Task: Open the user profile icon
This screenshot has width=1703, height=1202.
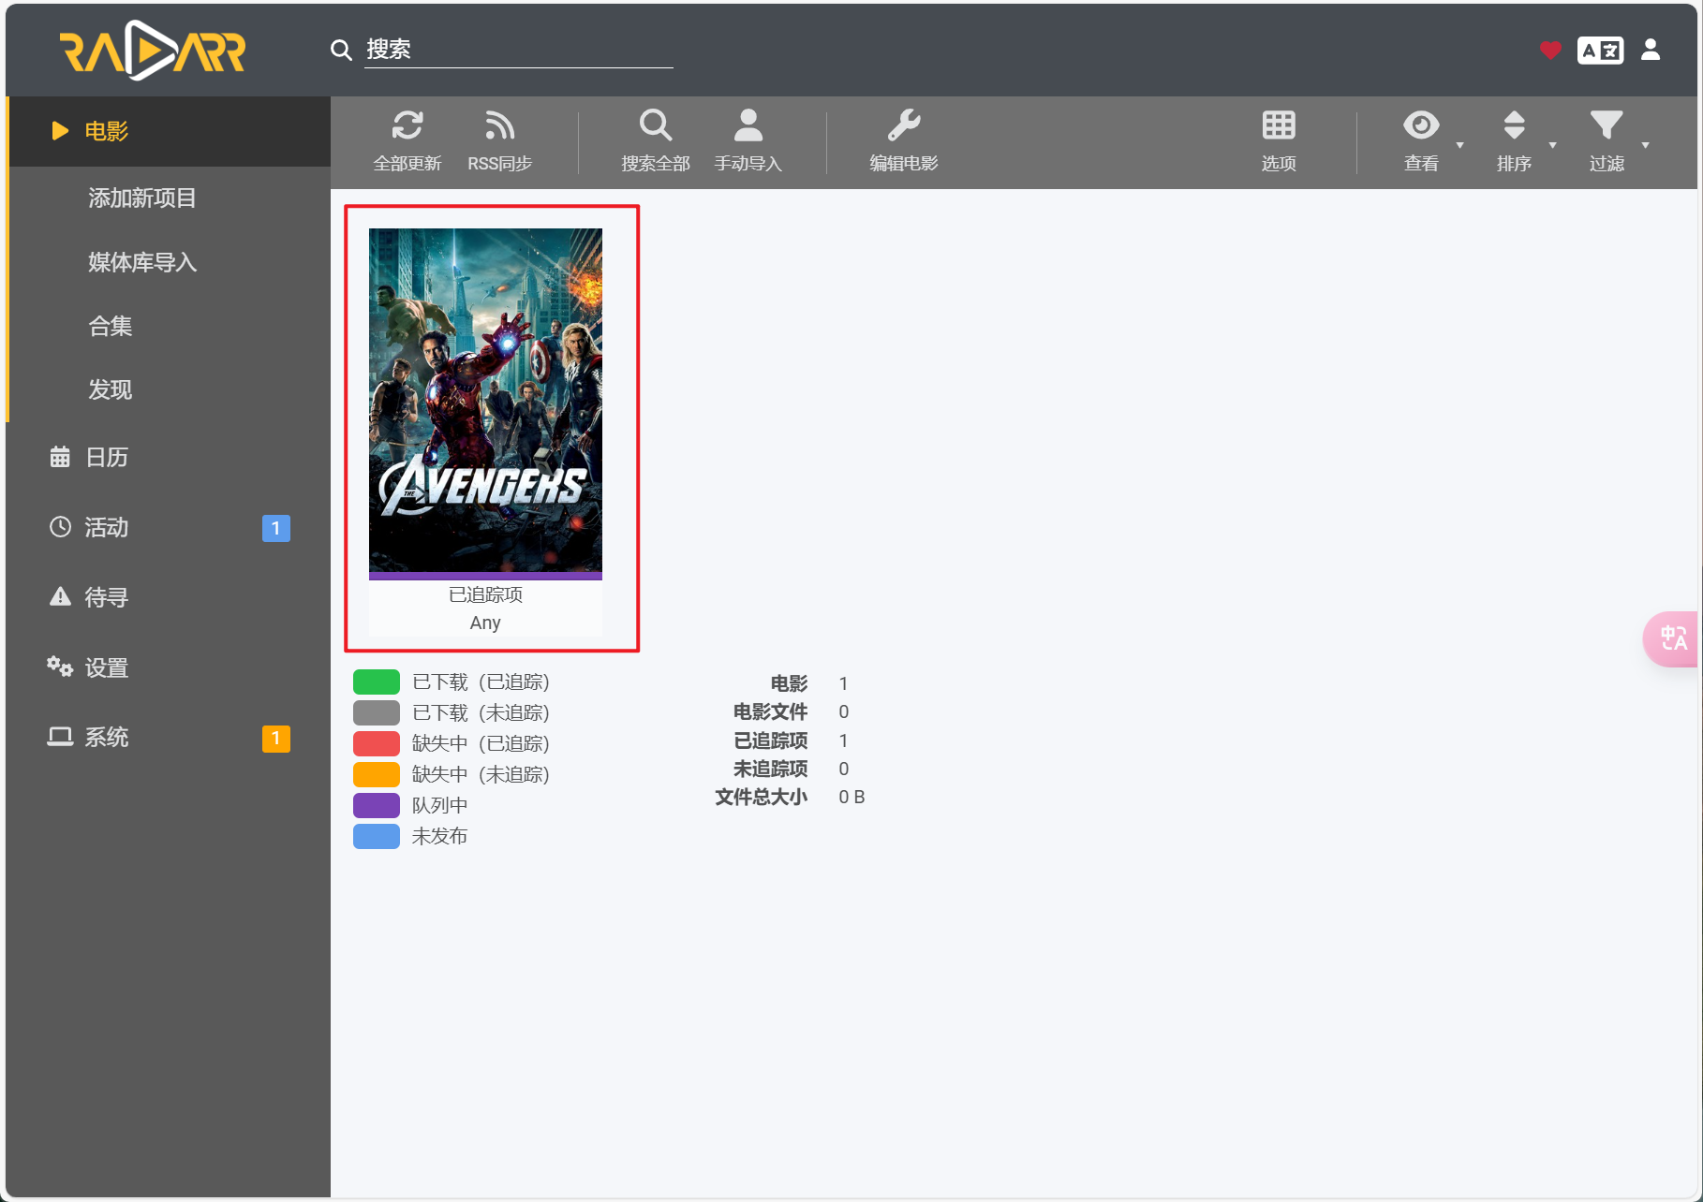Action: click(x=1651, y=50)
